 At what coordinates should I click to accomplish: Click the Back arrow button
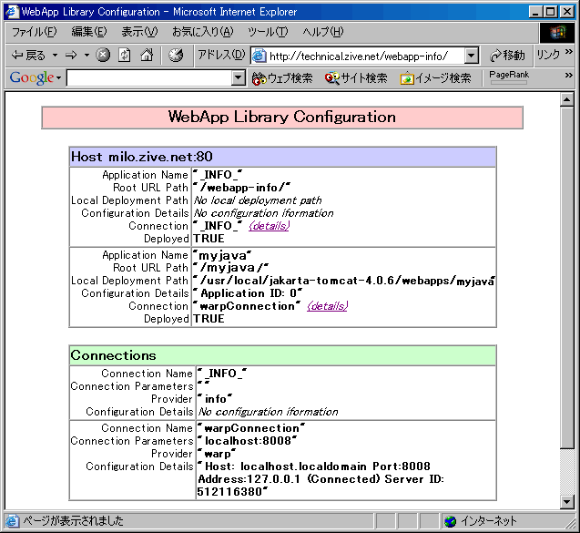pyautogui.click(x=27, y=56)
